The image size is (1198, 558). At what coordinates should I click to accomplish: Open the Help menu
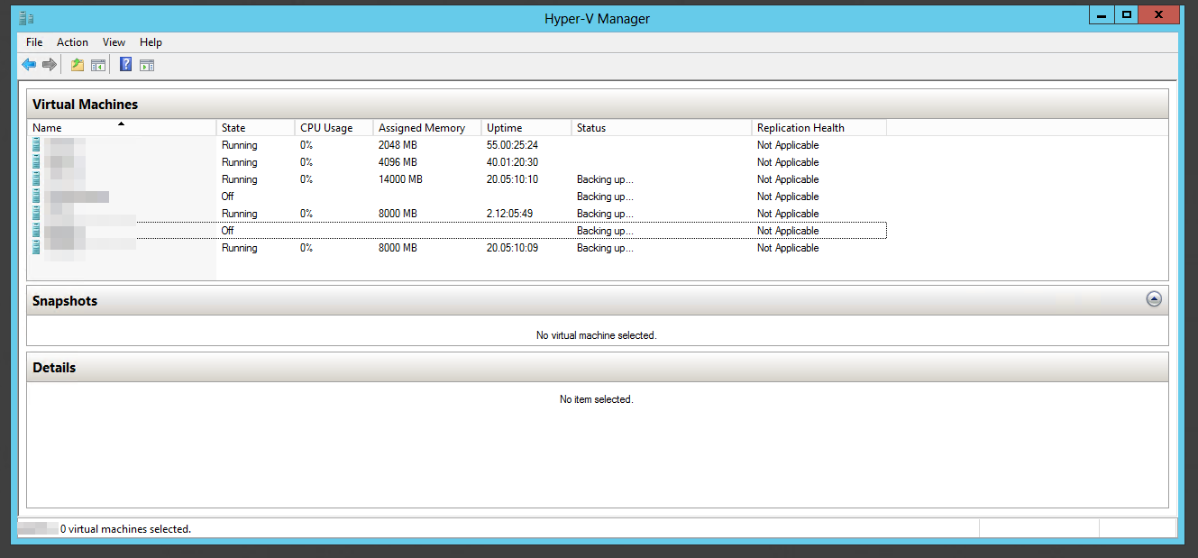click(x=151, y=41)
